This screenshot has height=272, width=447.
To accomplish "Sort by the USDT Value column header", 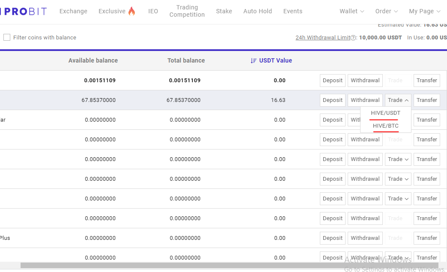I will coord(275,60).
